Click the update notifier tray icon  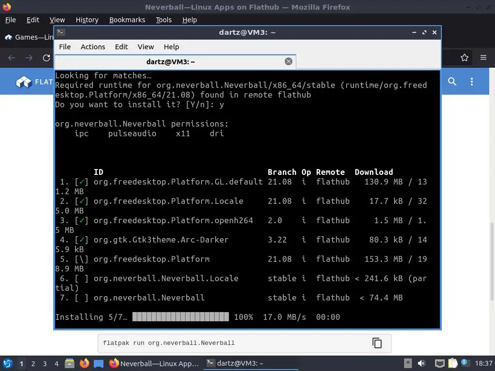465,363
